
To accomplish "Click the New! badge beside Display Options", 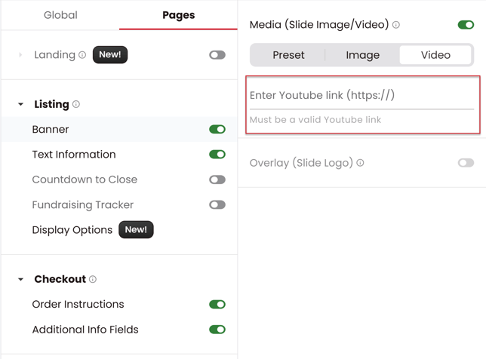I will click(x=136, y=229).
